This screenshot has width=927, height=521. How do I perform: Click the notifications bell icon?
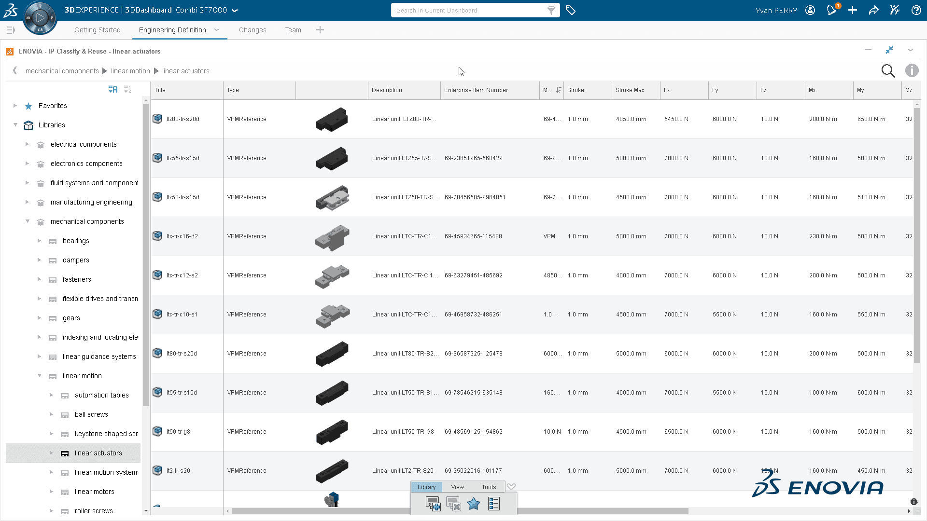pyautogui.click(x=833, y=10)
